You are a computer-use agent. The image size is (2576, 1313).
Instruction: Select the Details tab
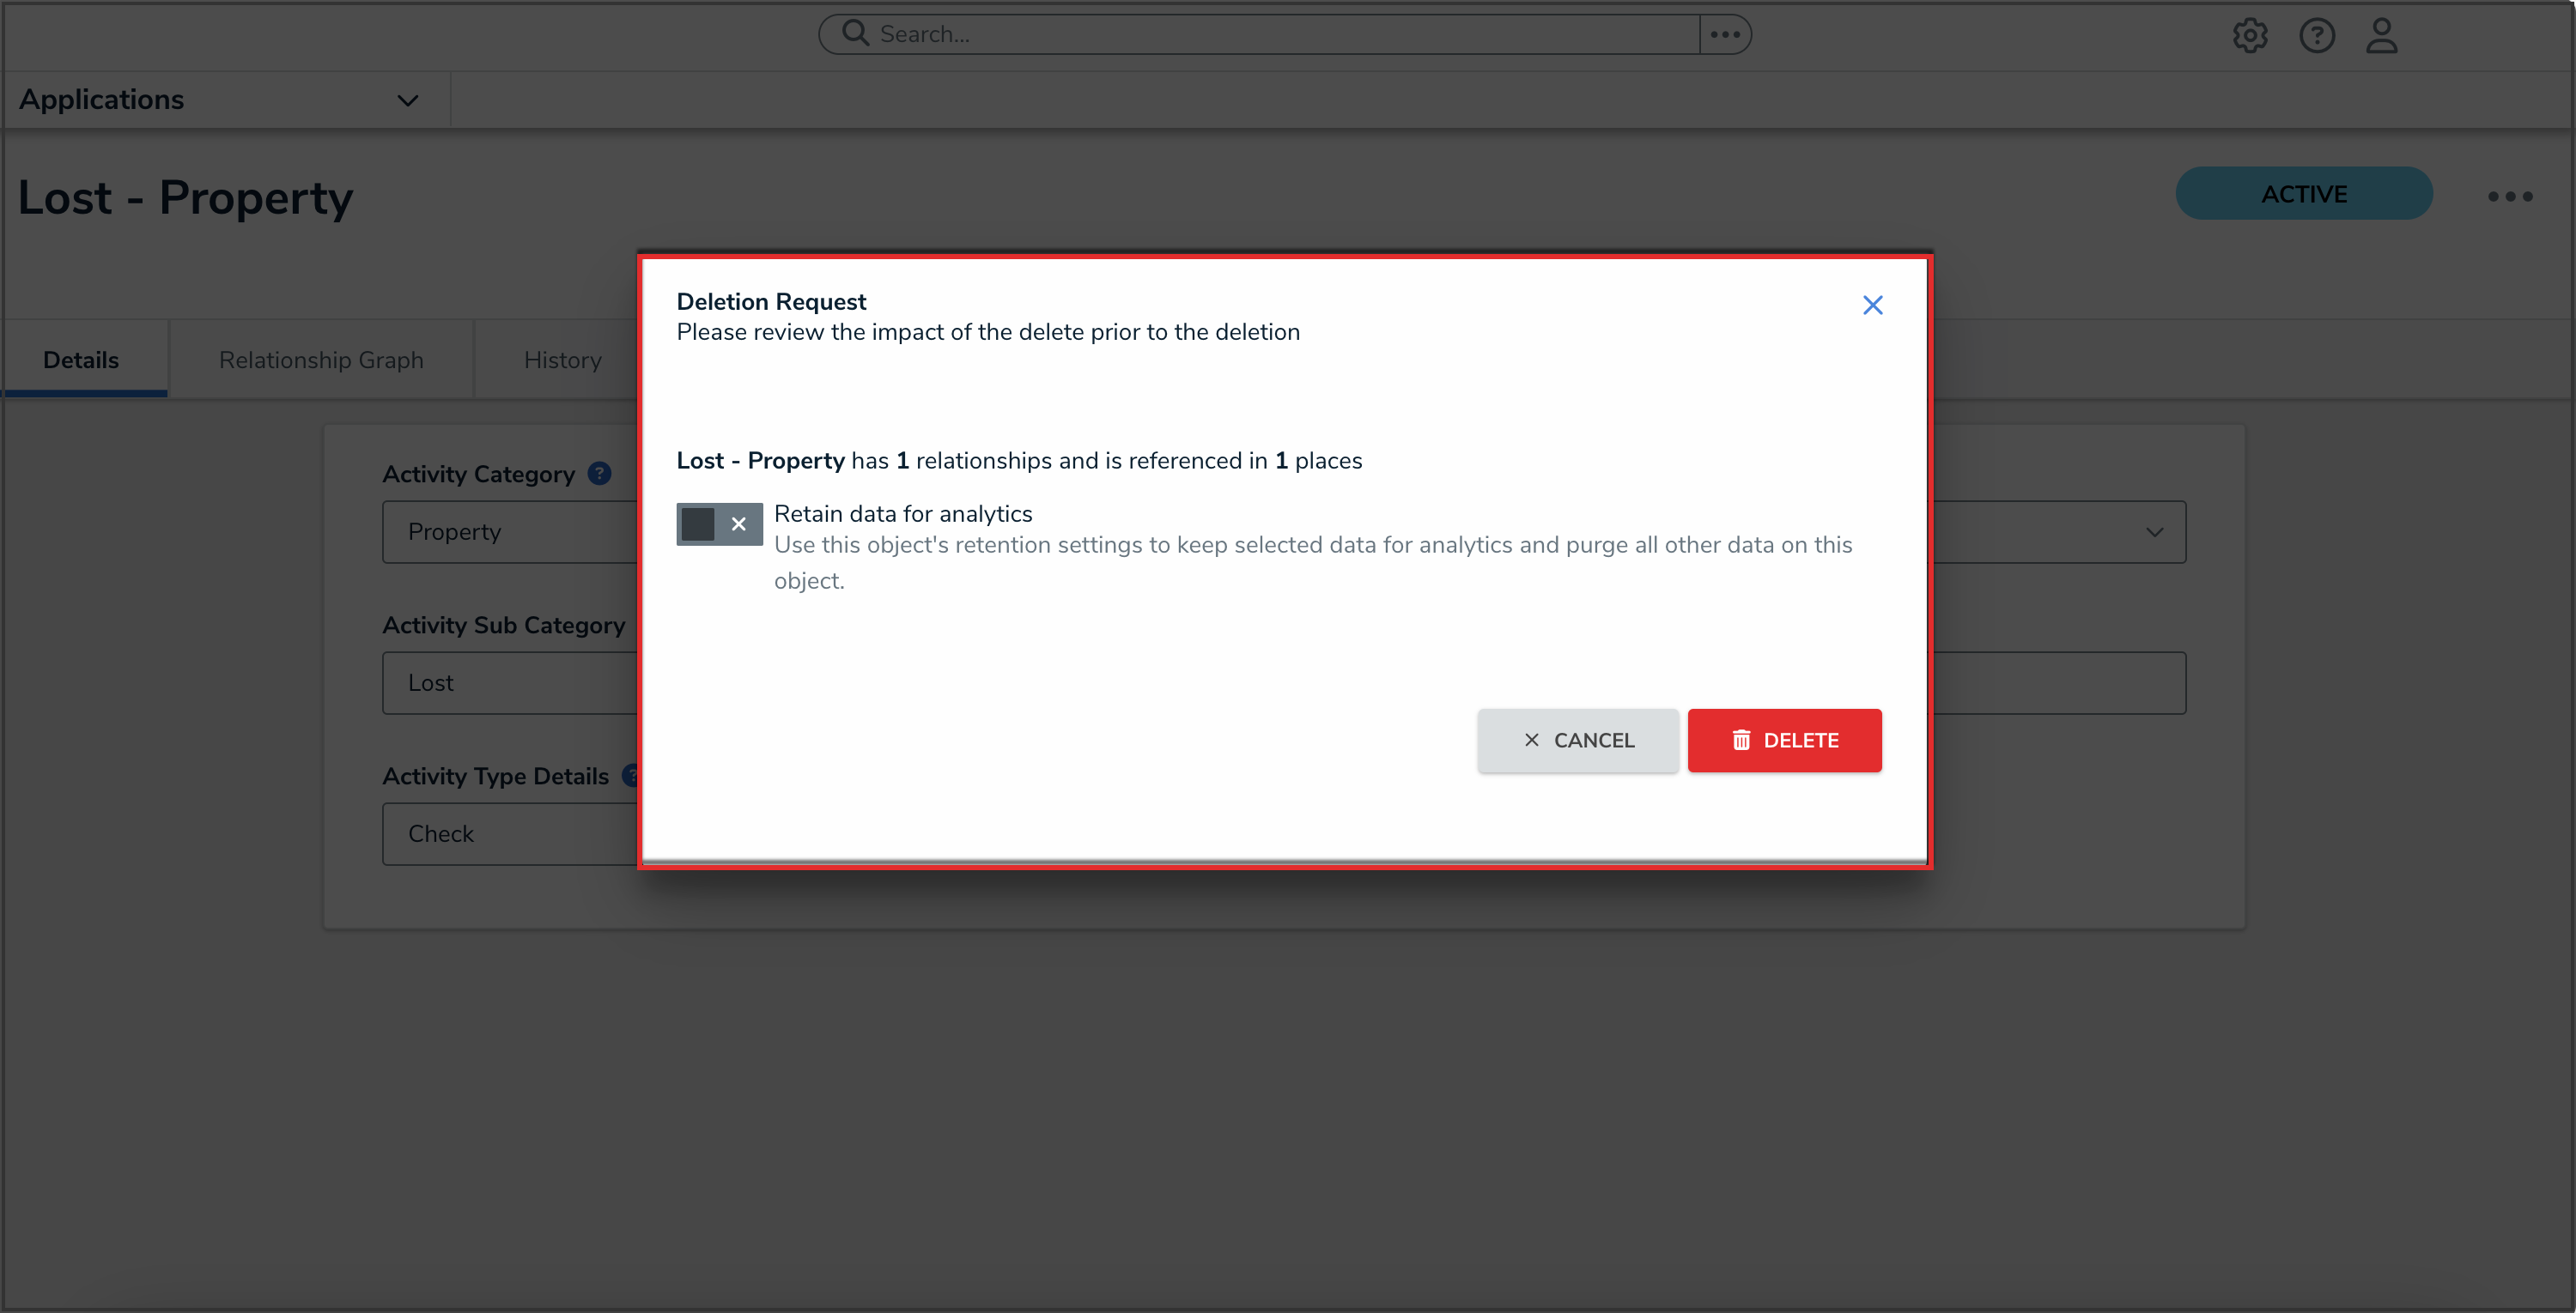coord(81,360)
